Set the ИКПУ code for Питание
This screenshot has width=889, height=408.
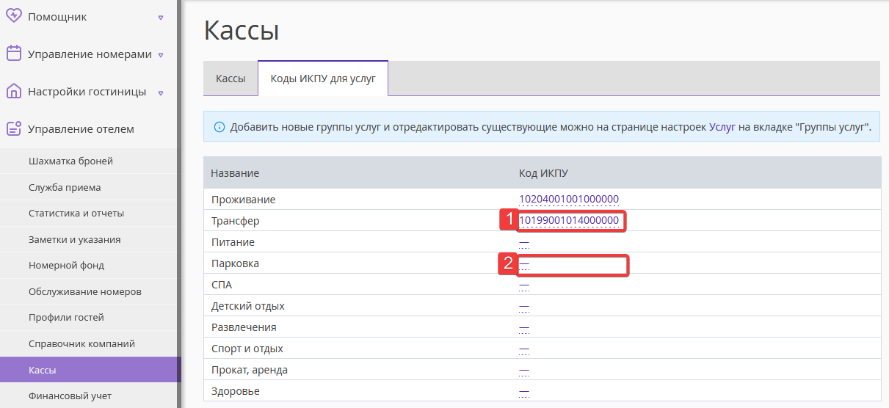(x=524, y=241)
